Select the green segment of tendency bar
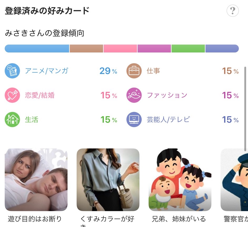Image resolution: width=248 pixels, height=227 pixels. pyautogui.click(x=188, y=49)
